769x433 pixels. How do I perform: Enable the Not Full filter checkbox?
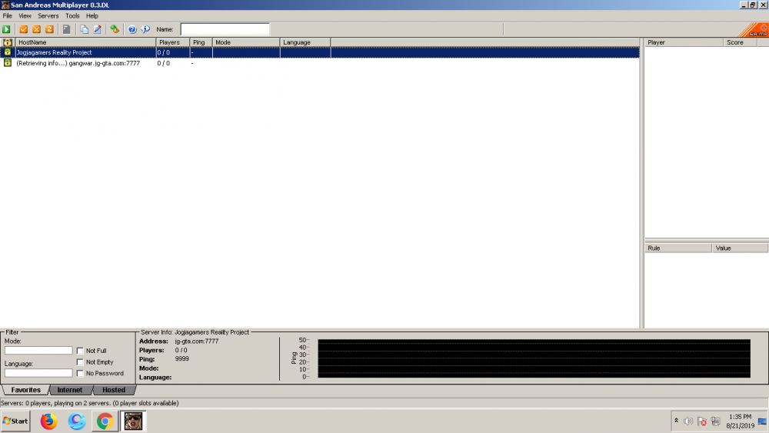coord(80,351)
